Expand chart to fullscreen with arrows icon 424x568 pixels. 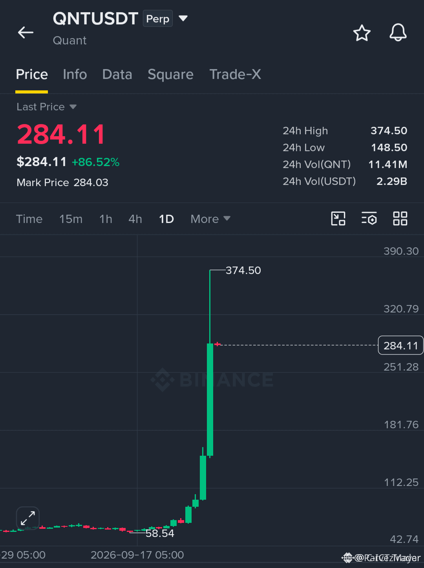(x=28, y=518)
